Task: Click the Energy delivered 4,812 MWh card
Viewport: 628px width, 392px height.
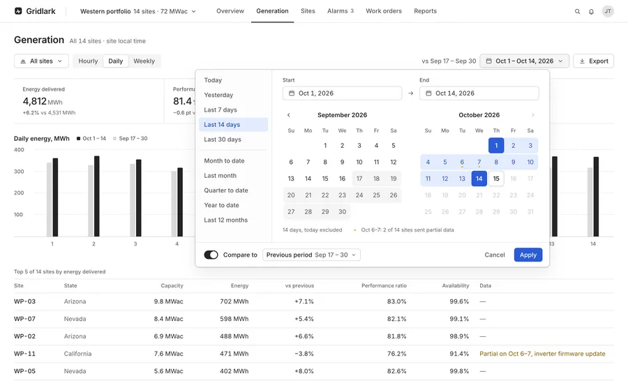Action: (89, 101)
